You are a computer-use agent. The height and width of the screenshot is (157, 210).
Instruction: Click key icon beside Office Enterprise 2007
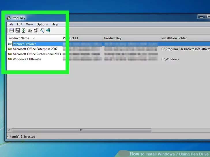(10, 49)
